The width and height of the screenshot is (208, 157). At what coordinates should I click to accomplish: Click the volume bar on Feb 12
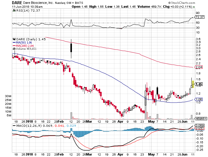point(71,116)
